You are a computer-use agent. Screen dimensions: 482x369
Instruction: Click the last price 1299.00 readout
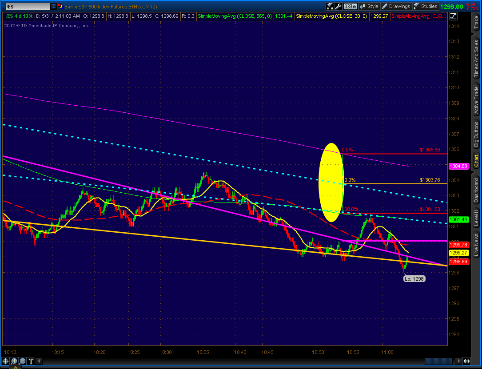pos(451,7)
